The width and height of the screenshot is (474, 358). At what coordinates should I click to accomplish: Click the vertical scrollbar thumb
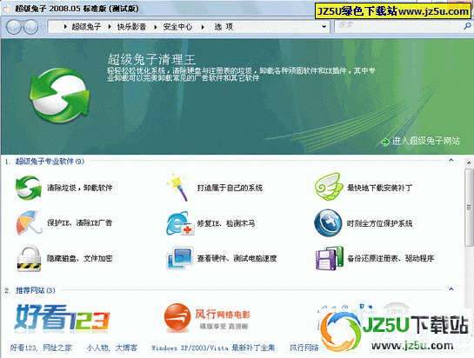(469, 208)
